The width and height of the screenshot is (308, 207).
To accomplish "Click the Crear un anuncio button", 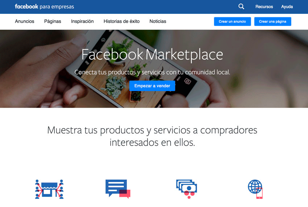I will 232,22.
